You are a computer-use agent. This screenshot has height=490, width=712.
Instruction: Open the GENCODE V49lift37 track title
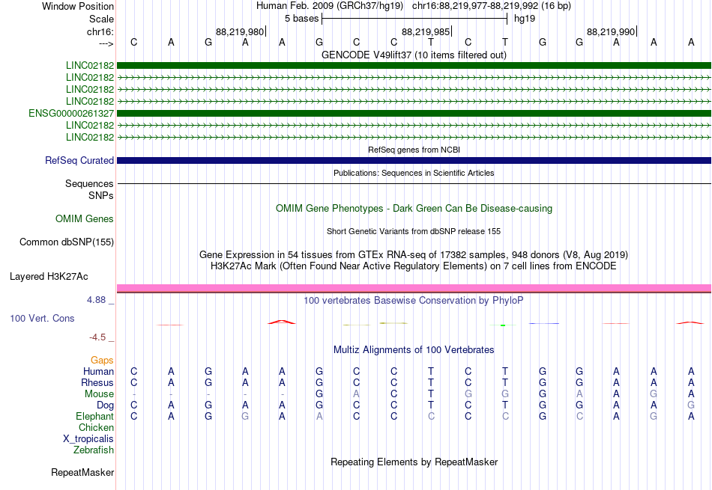[x=414, y=55]
